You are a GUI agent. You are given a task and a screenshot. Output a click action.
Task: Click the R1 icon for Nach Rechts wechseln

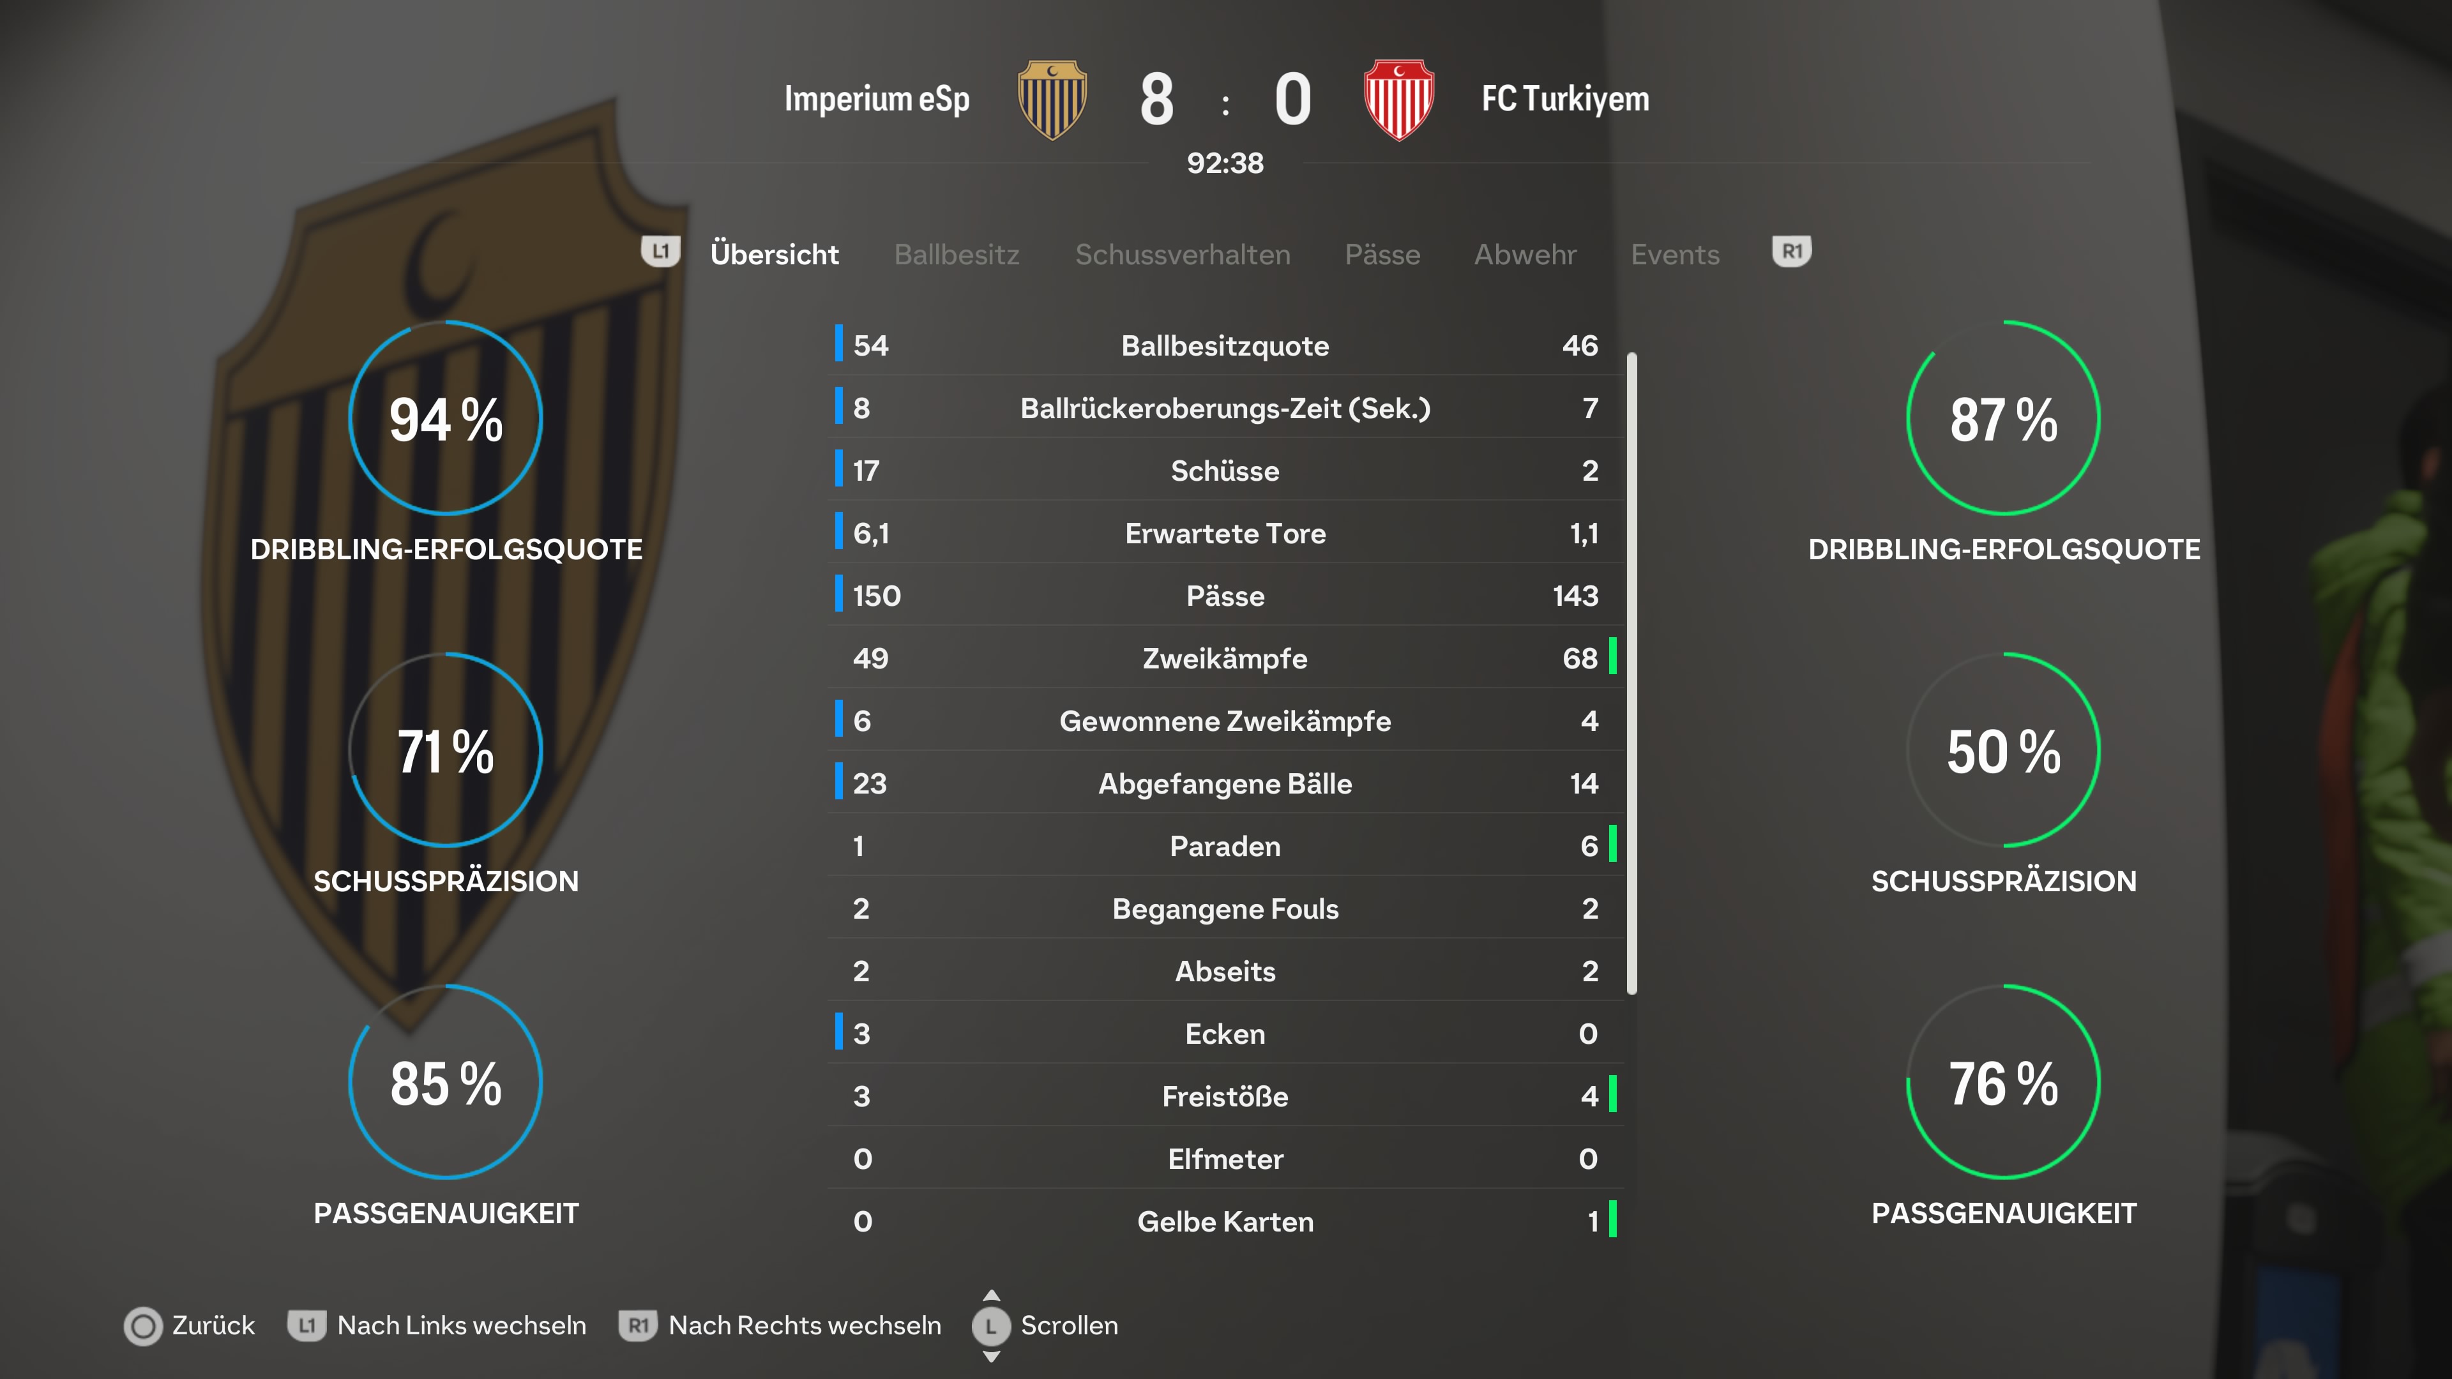pyautogui.click(x=638, y=1325)
